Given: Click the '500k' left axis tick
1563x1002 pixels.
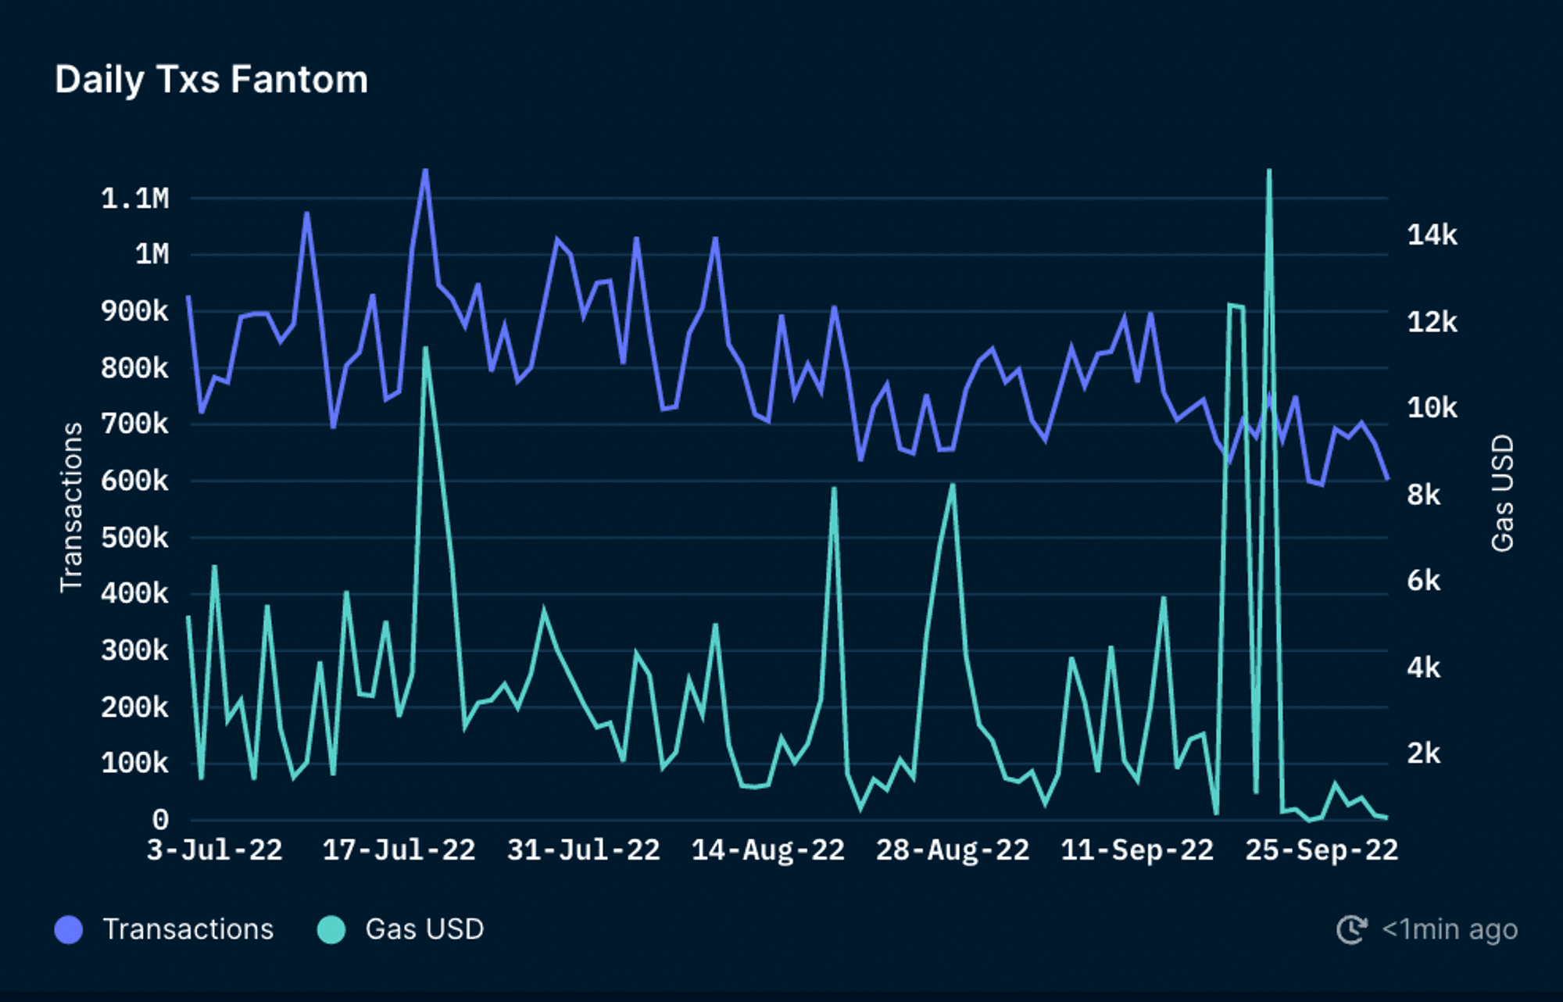Looking at the screenshot, I should pos(135,538).
